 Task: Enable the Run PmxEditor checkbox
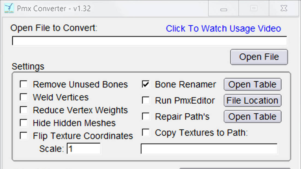[146, 101]
